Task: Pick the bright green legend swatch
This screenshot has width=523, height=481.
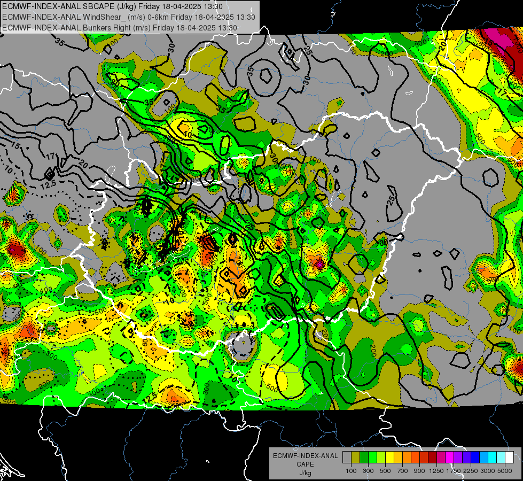Action: [x=372, y=457]
